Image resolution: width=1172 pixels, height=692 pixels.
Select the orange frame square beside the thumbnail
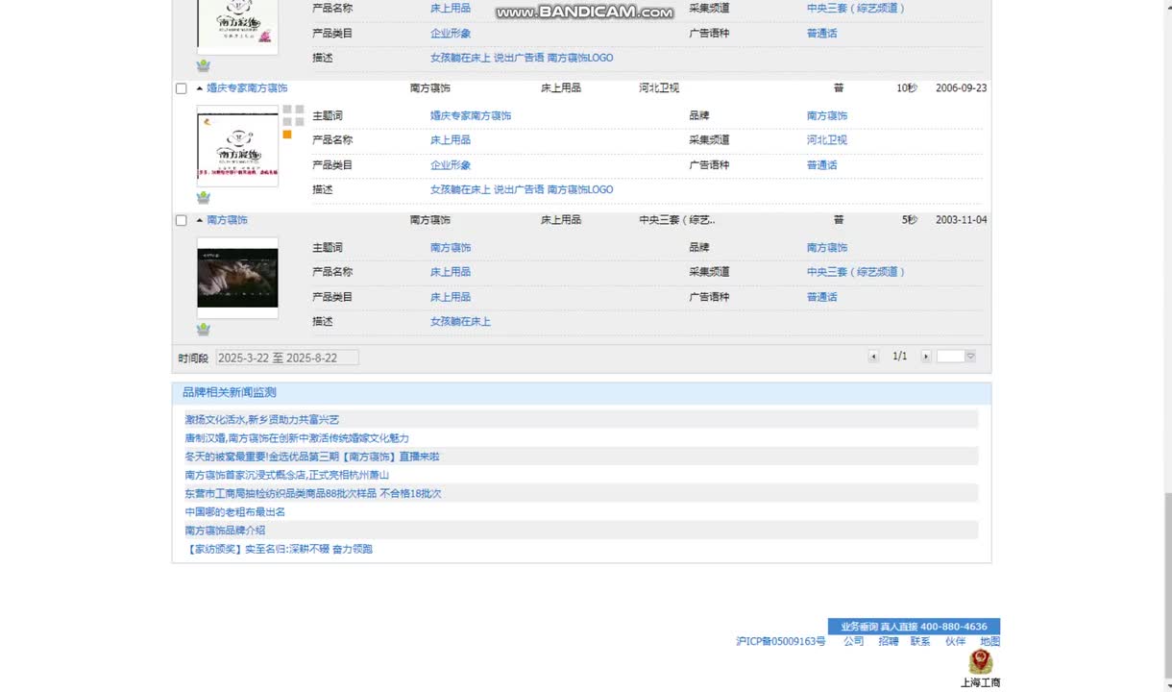coord(287,135)
